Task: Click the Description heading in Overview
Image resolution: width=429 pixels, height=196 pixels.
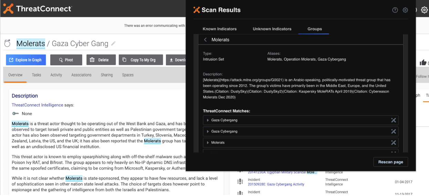Action: click(25, 96)
